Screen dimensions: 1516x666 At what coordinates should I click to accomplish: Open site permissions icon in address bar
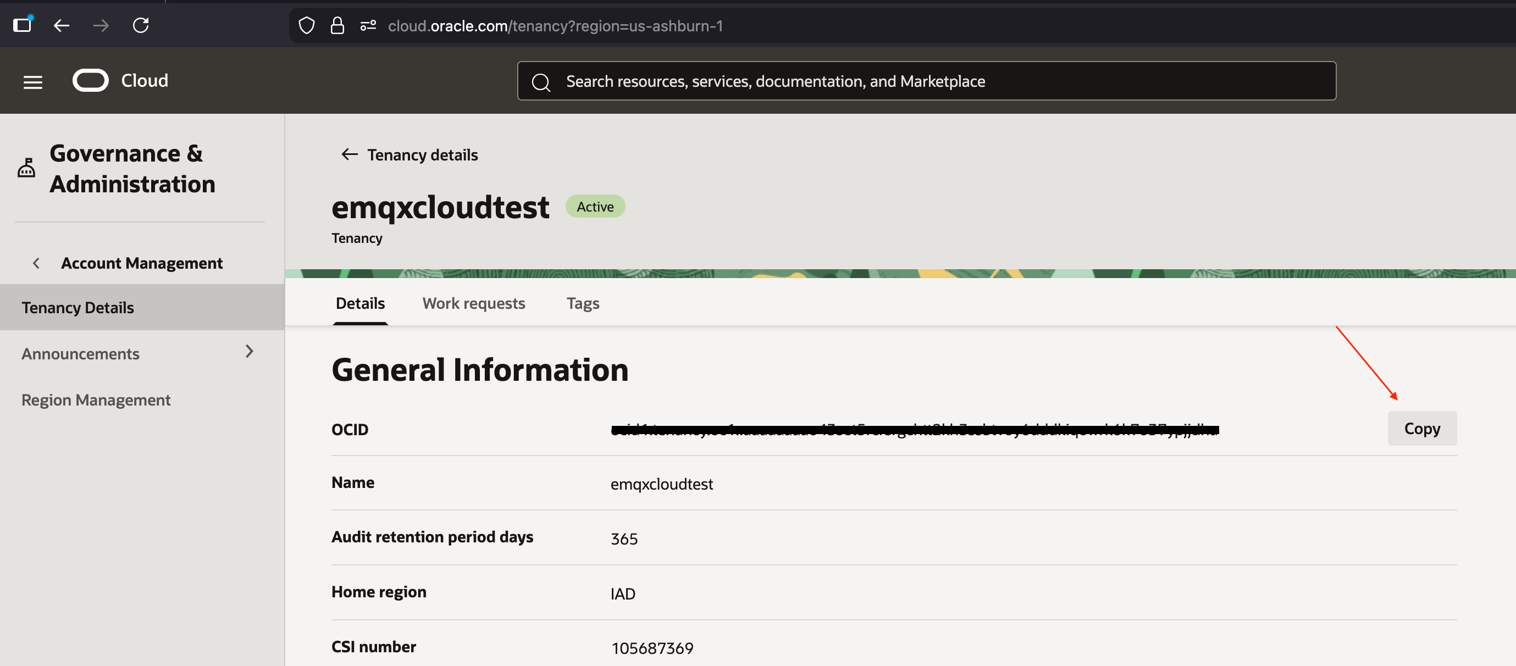[x=368, y=26]
